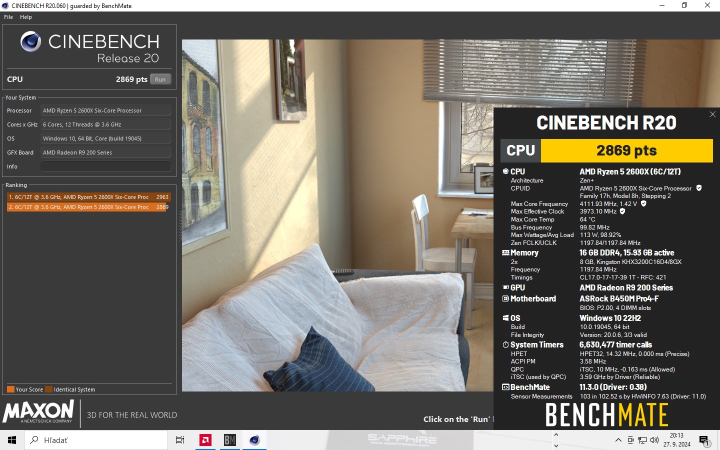Open the Windows Start menu
This screenshot has width=720, height=450.
(x=12, y=440)
